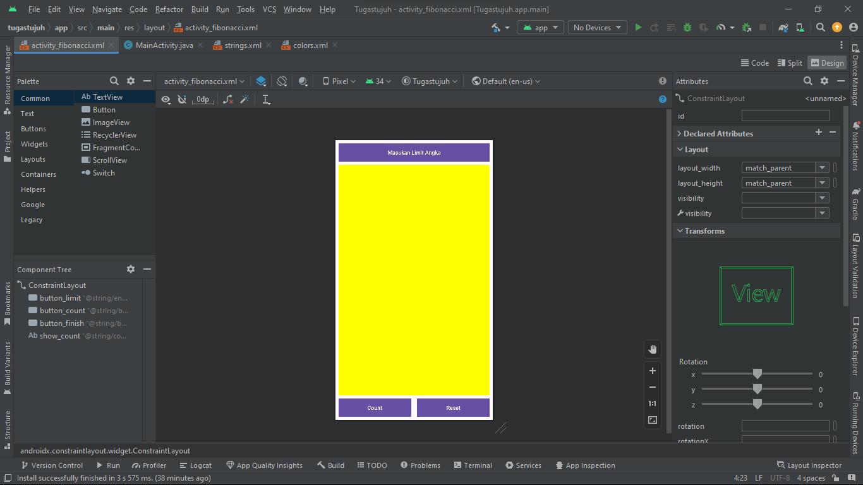This screenshot has height=485, width=863.
Task: Activate the pan tool hand icon
Action: 653,349
